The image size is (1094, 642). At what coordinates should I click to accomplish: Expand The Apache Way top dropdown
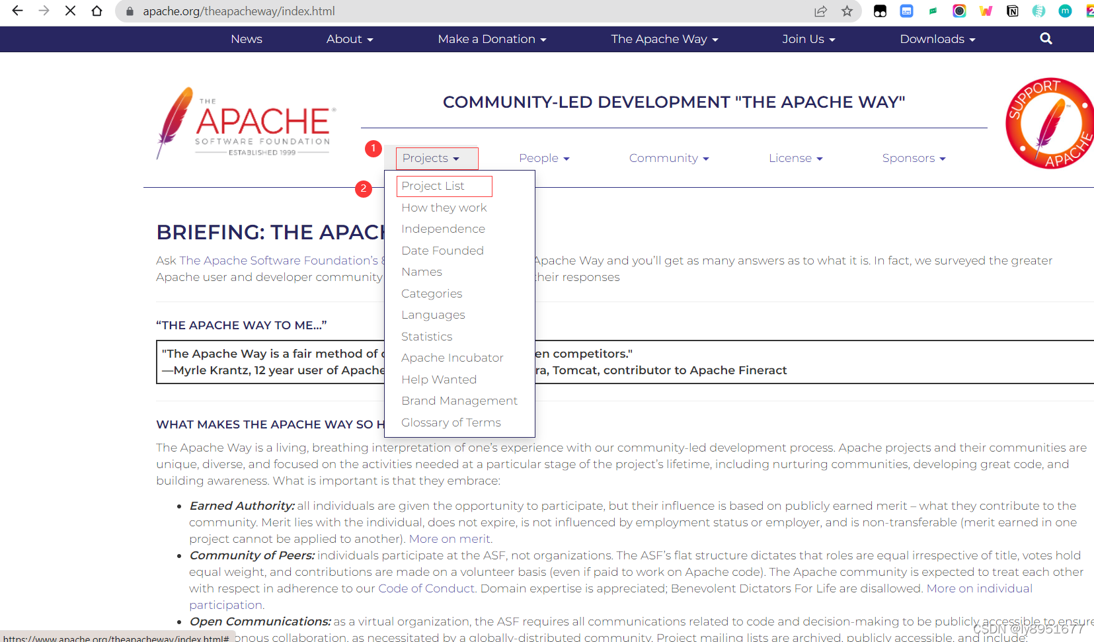tap(664, 39)
